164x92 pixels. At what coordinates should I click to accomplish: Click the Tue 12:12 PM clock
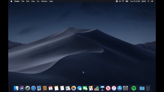coord(135,1)
